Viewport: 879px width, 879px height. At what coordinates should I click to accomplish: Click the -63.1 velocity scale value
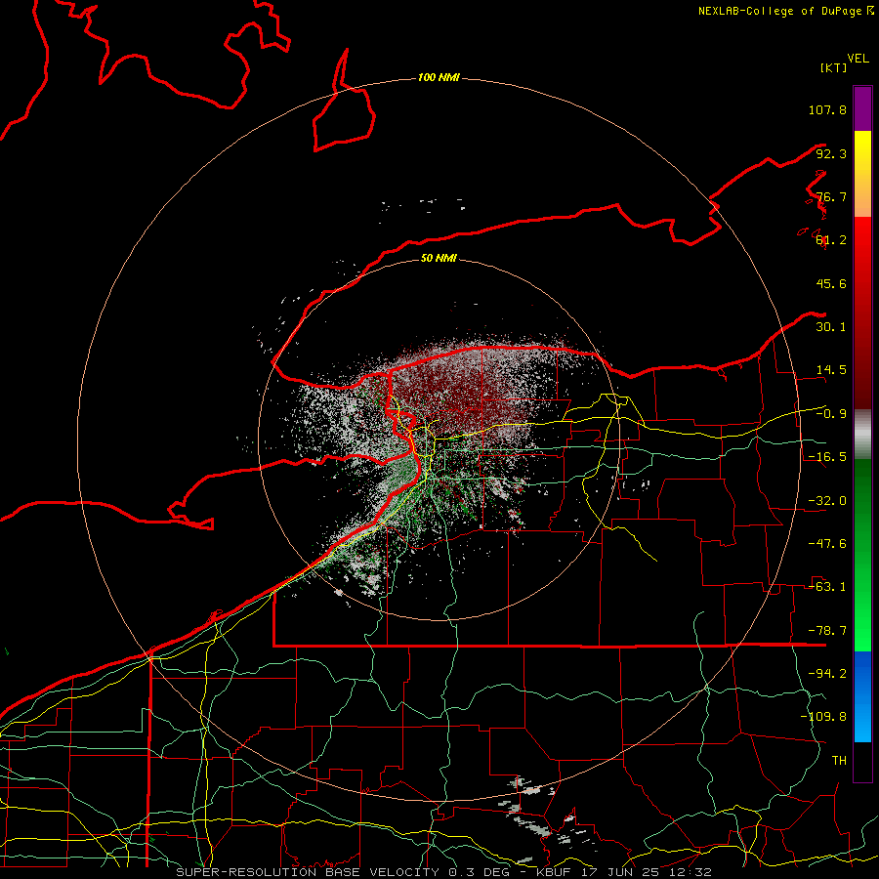coord(827,587)
